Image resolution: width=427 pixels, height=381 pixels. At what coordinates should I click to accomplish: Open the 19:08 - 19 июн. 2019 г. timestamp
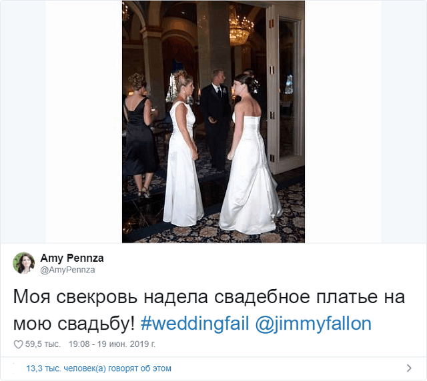click(112, 344)
